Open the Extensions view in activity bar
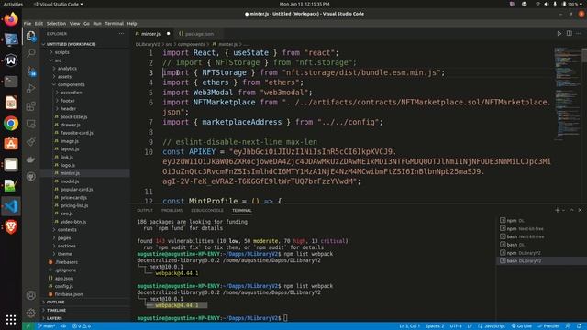Screen dimensions: 587x330 pyautogui.click(x=31, y=106)
